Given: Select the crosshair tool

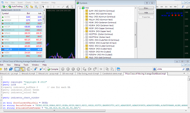Looking at the screenshot, I should pyautogui.click(x=48, y=7).
